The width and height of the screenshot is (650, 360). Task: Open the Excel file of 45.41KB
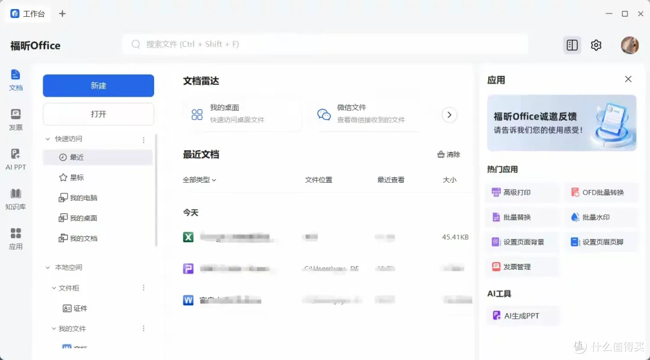tap(326, 237)
